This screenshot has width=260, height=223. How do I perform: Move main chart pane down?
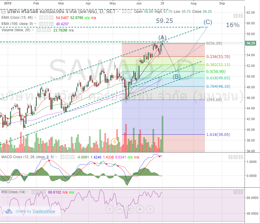coord(236,16)
